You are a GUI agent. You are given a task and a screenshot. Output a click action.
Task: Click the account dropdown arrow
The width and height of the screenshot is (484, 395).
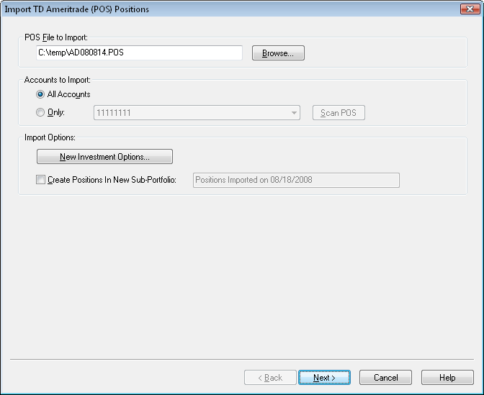coord(294,113)
